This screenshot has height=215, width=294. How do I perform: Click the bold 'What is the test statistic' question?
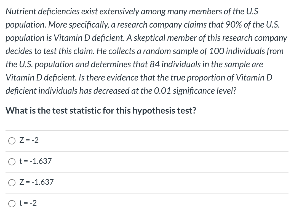[101, 111]
